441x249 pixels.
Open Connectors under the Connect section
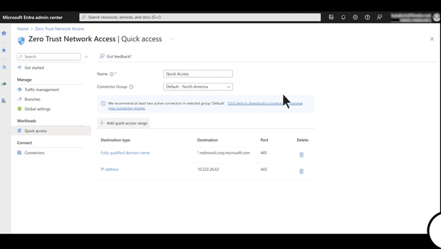click(x=34, y=153)
